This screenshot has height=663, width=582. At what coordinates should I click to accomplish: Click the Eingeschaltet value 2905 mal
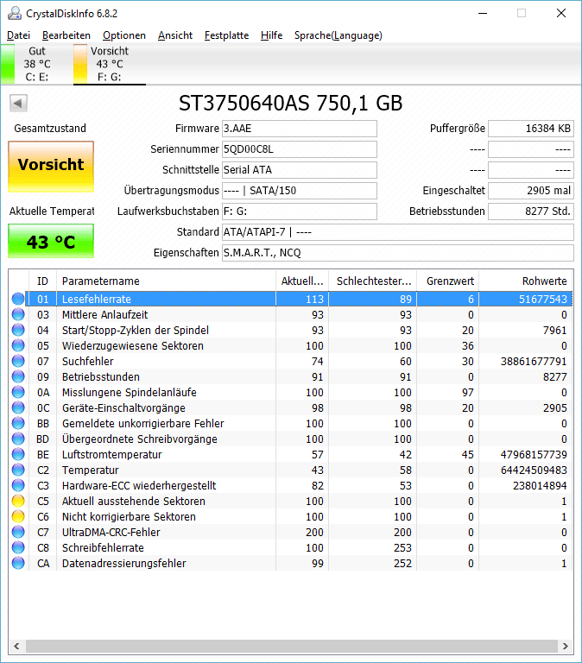tap(531, 191)
